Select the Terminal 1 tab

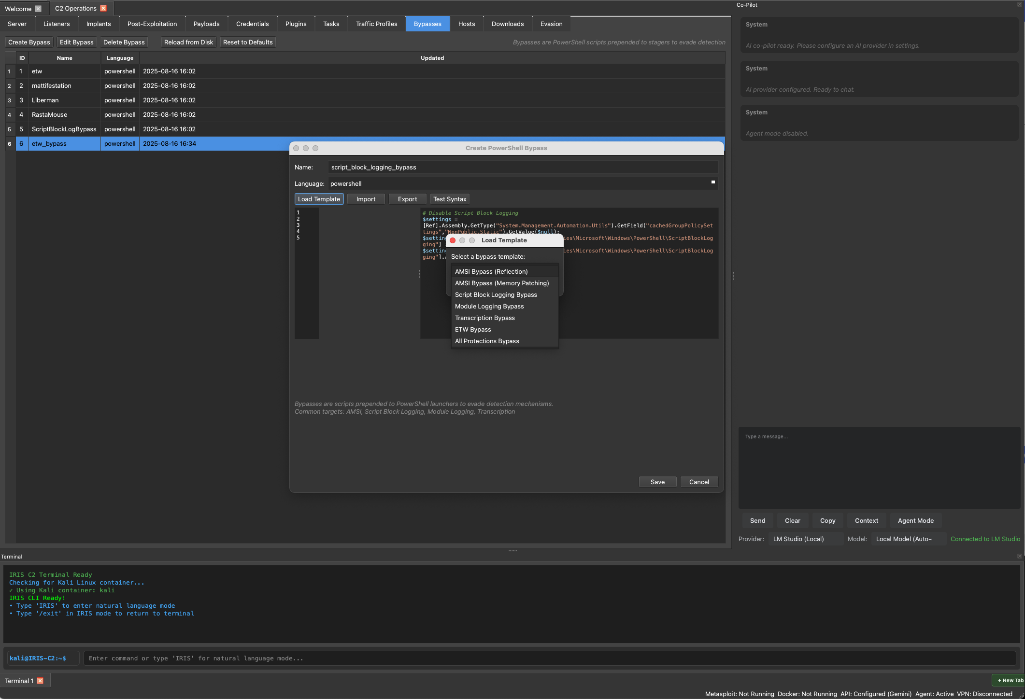19,681
